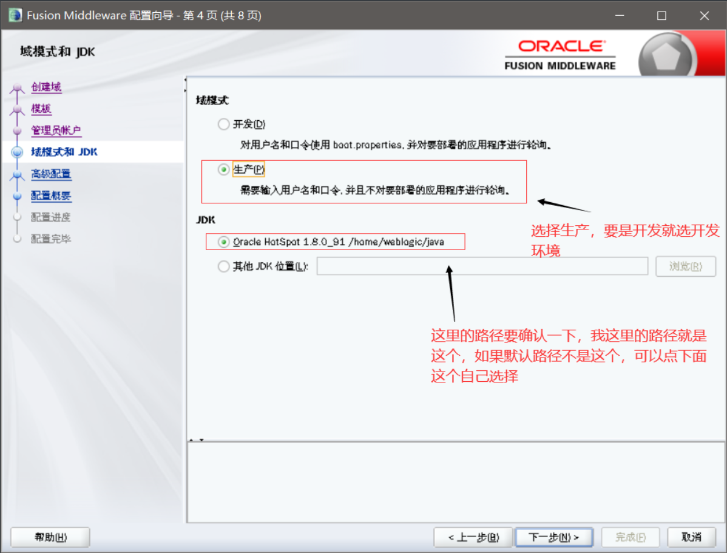Go back using 上一步(B) button
The height and width of the screenshot is (553, 727).
474,537
